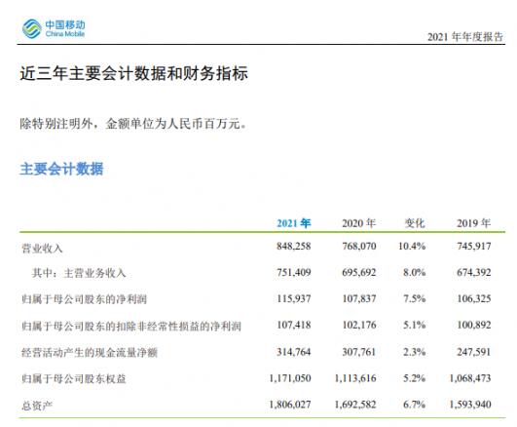Select the value 247,591
This screenshot has height=427, width=517.
tap(474, 352)
